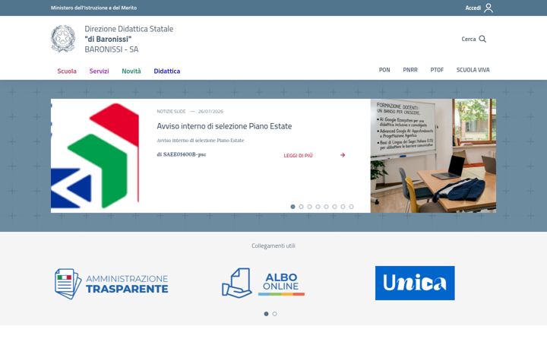Screen dimensions: 547x342
Task: Select the seventh news slide indicator dot
Action: 343,207
